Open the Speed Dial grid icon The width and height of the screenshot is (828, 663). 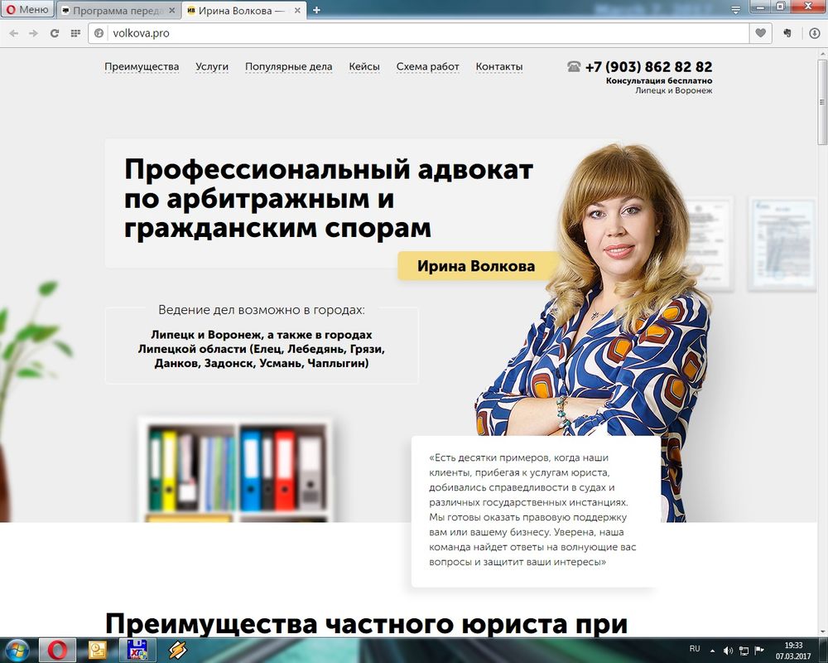pyautogui.click(x=75, y=33)
